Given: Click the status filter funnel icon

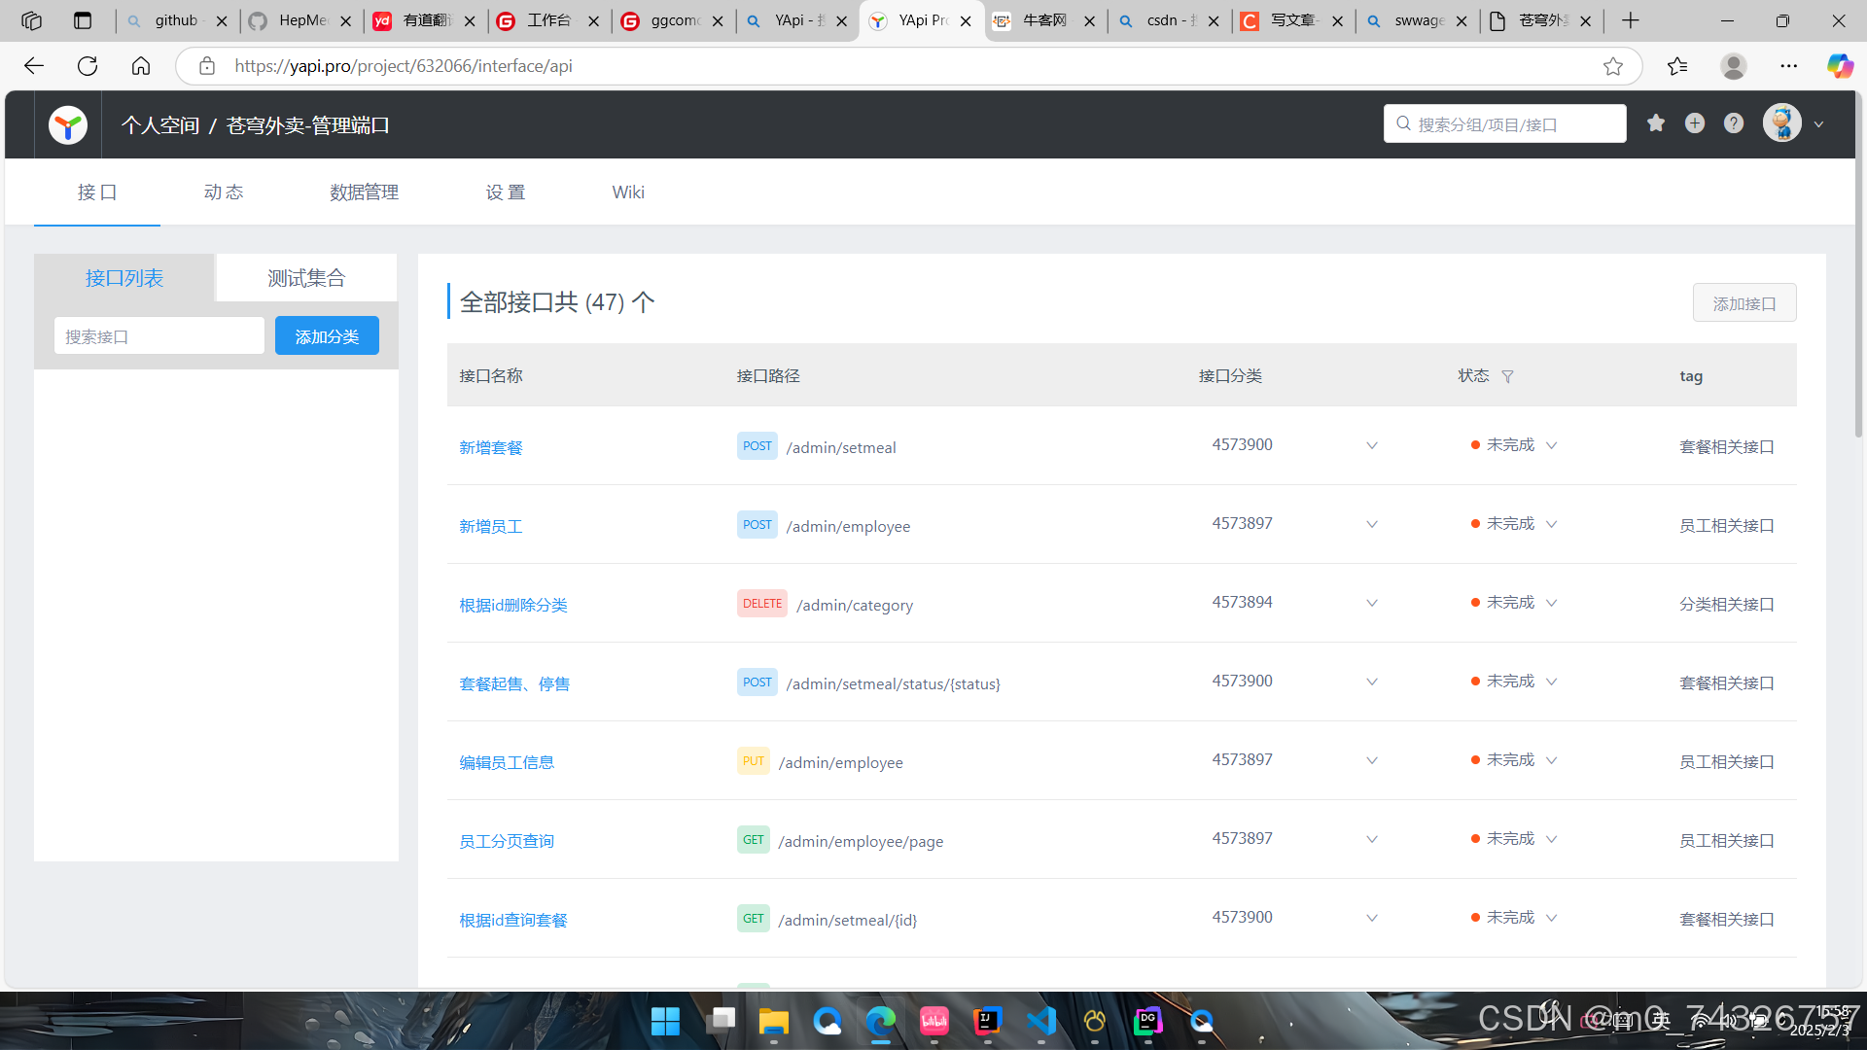Looking at the screenshot, I should click(1507, 376).
